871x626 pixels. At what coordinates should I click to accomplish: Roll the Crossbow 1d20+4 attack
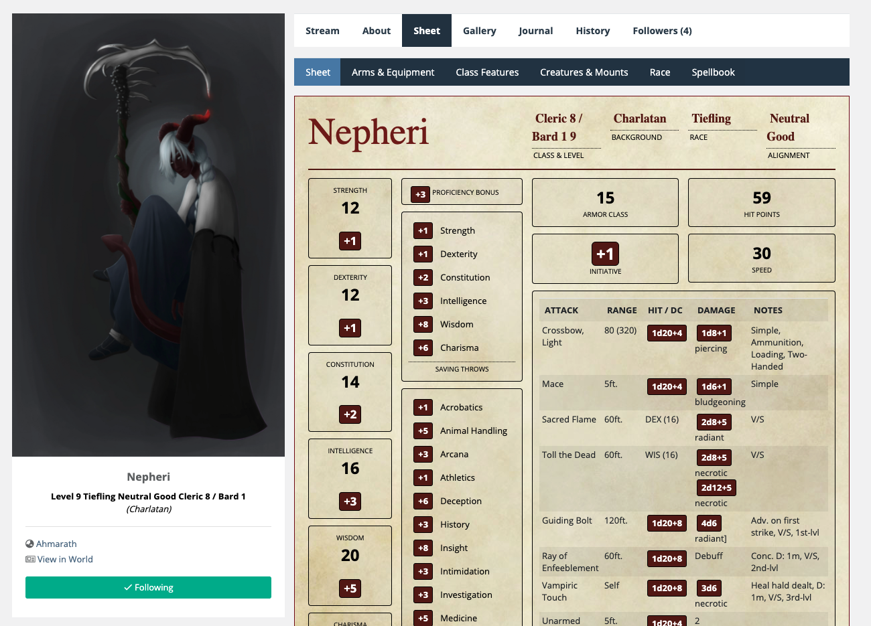pyautogui.click(x=667, y=333)
